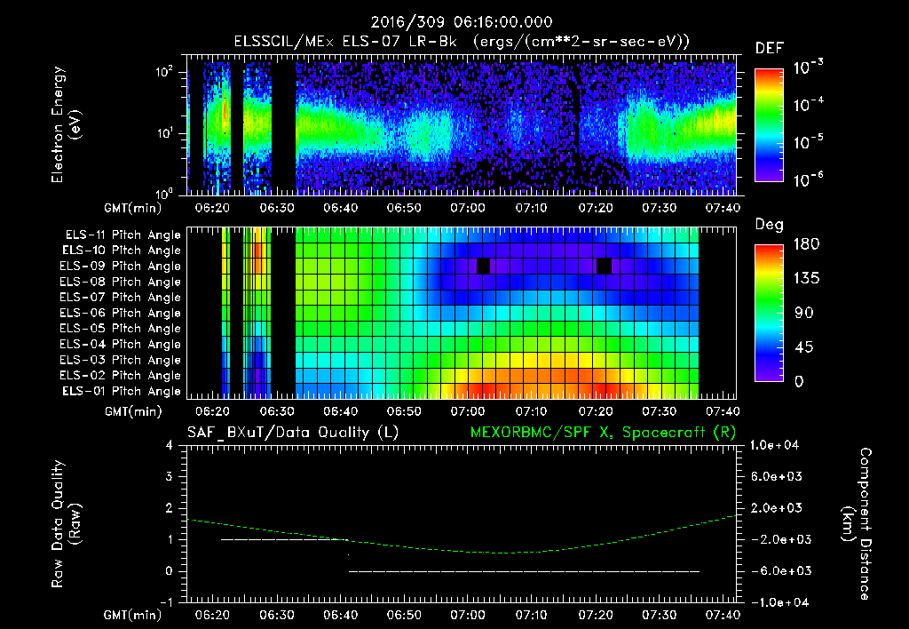
Task: Click the 1.0e+04 value on right axis
Action: pos(776,445)
